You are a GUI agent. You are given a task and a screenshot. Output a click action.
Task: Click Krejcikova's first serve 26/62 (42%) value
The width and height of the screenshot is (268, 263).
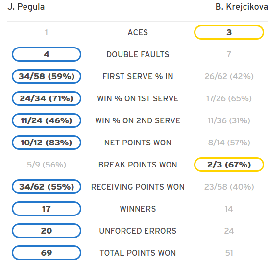coord(229,76)
